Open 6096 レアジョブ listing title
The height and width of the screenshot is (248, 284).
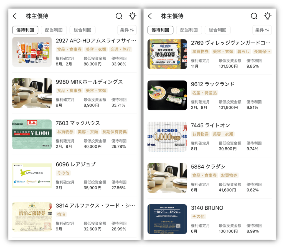75,164
